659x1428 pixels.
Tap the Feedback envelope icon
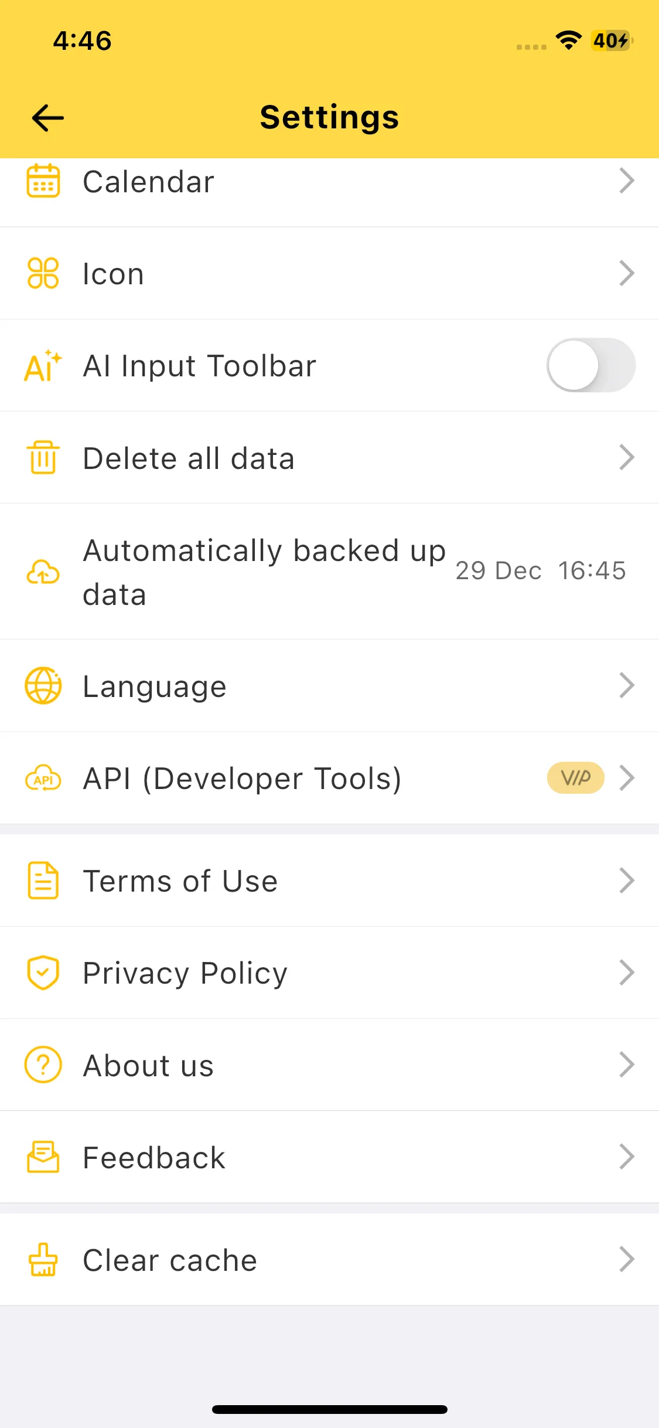click(43, 1157)
